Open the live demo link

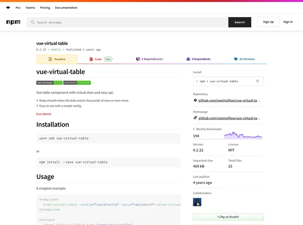click(x=44, y=114)
